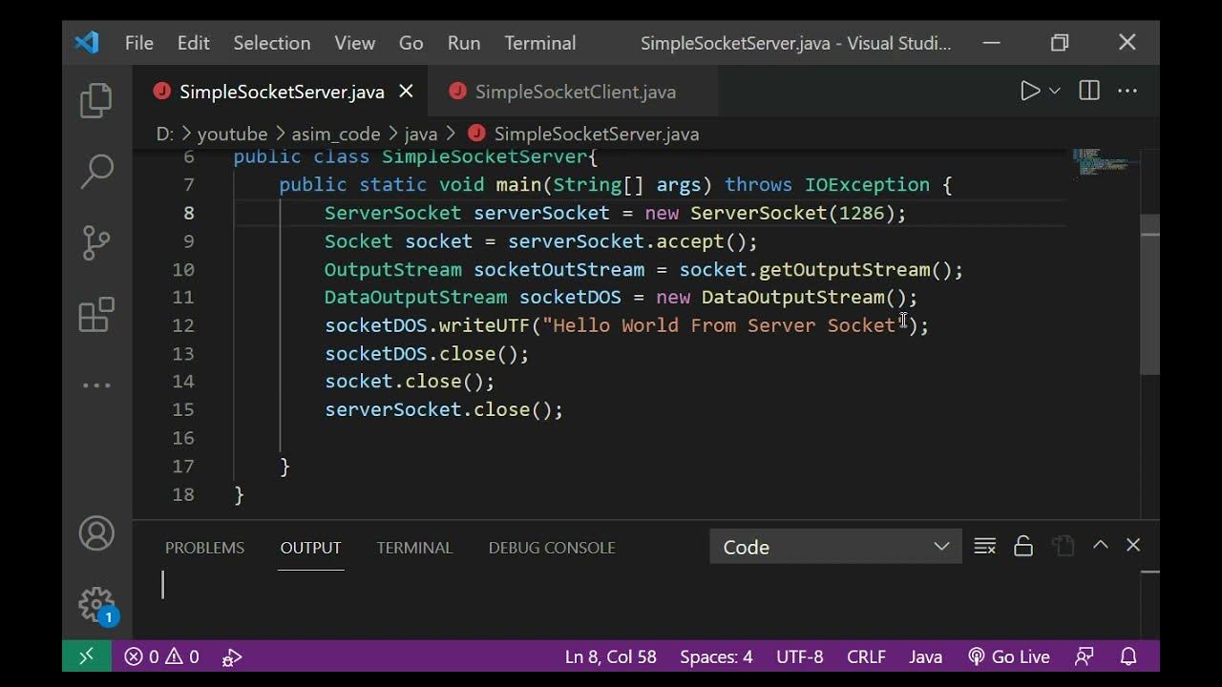This screenshot has width=1222, height=687.
Task: Click the java breadcrumb folder
Action: coord(420,134)
